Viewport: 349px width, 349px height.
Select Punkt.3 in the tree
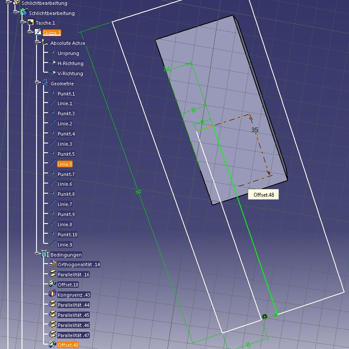[66, 114]
